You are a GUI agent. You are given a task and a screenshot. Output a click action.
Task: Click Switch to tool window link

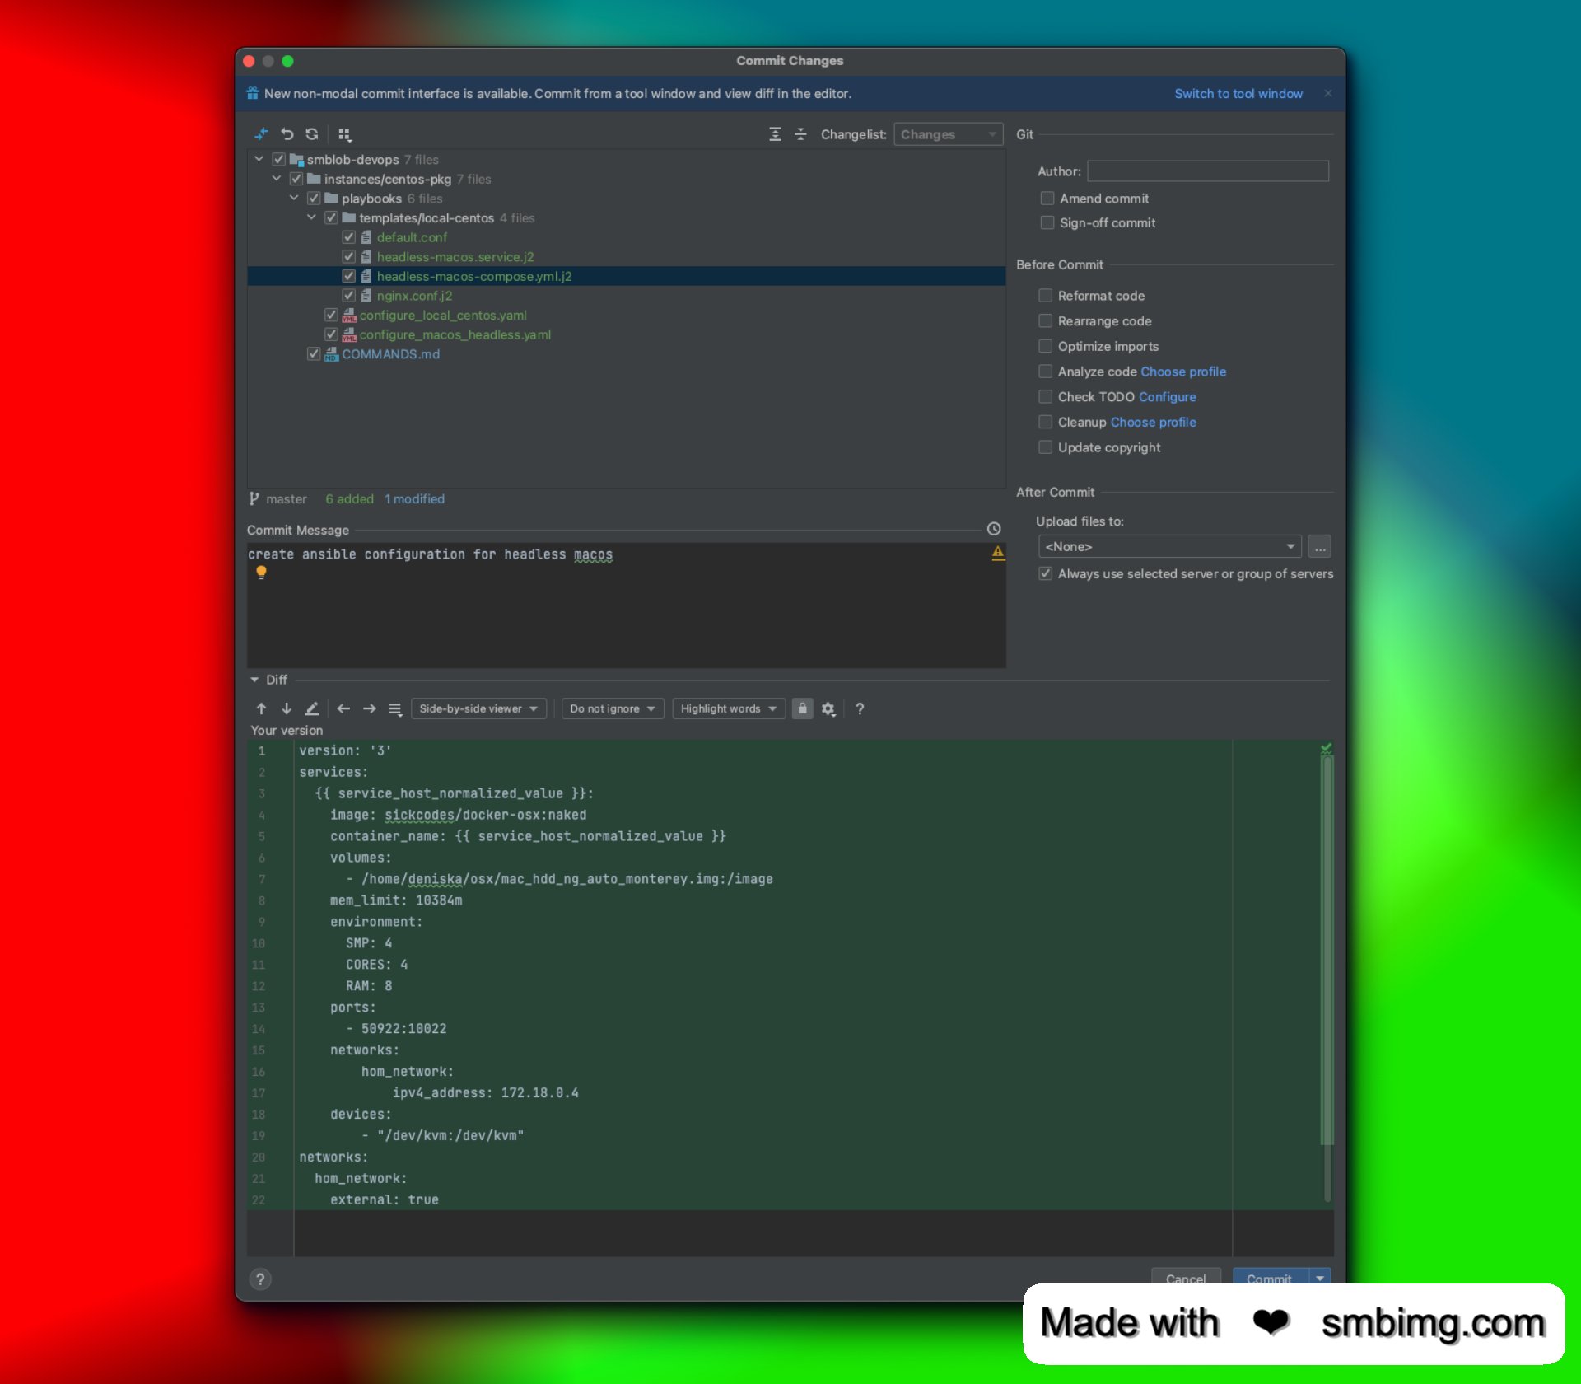[x=1238, y=93]
